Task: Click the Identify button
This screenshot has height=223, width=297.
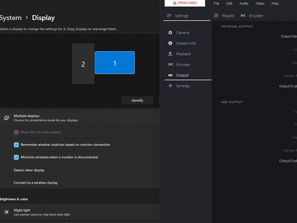Action: click(137, 100)
